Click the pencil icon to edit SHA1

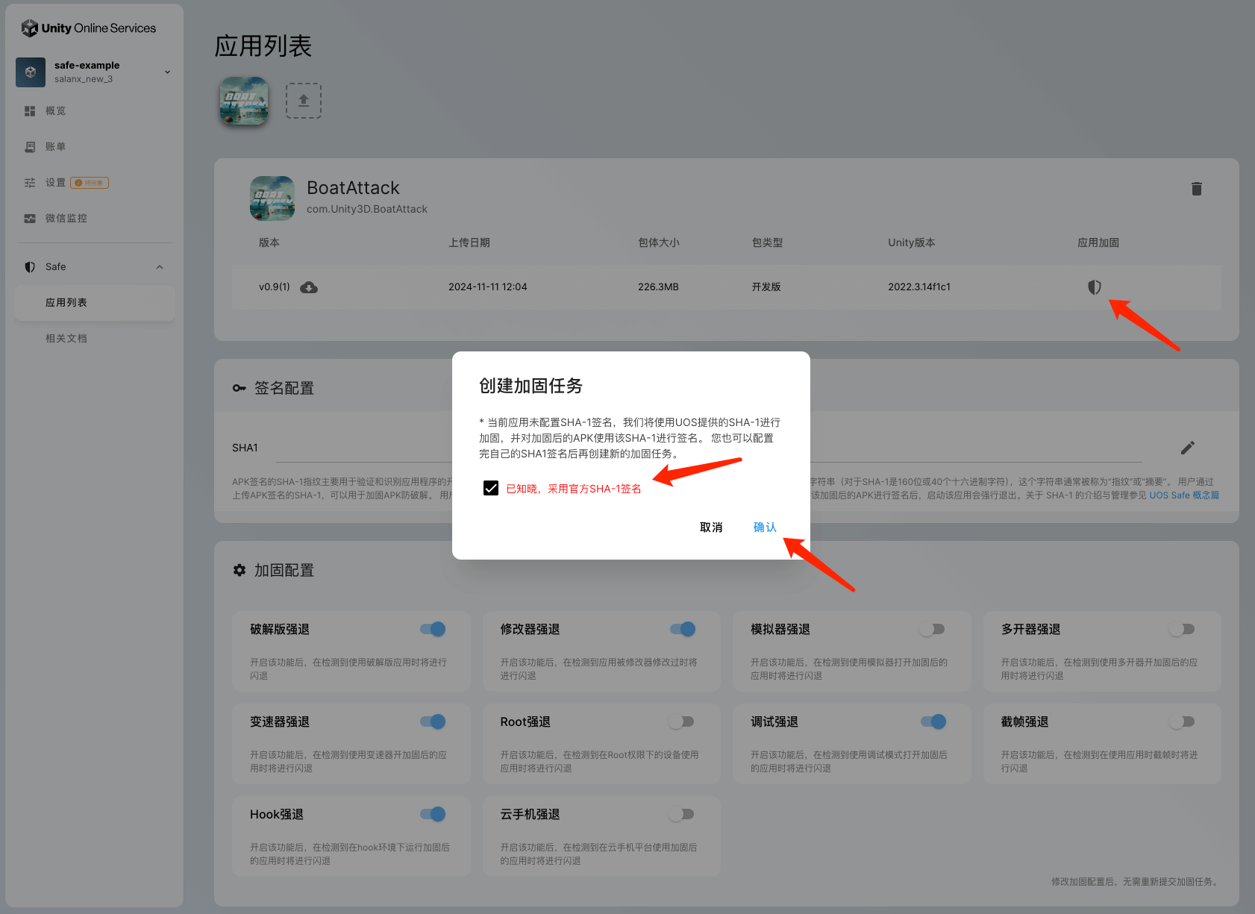pyautogui.click(x=1187, y=448)
